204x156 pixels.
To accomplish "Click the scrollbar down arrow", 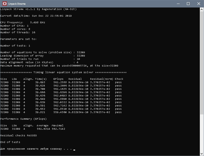I will coord(202,154).
